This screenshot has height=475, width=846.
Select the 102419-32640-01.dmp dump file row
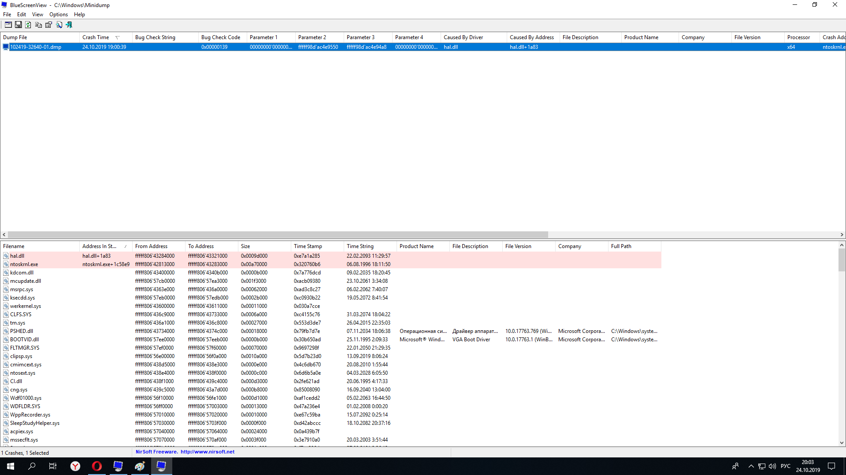pyautogui.click(x=36, y=47)
